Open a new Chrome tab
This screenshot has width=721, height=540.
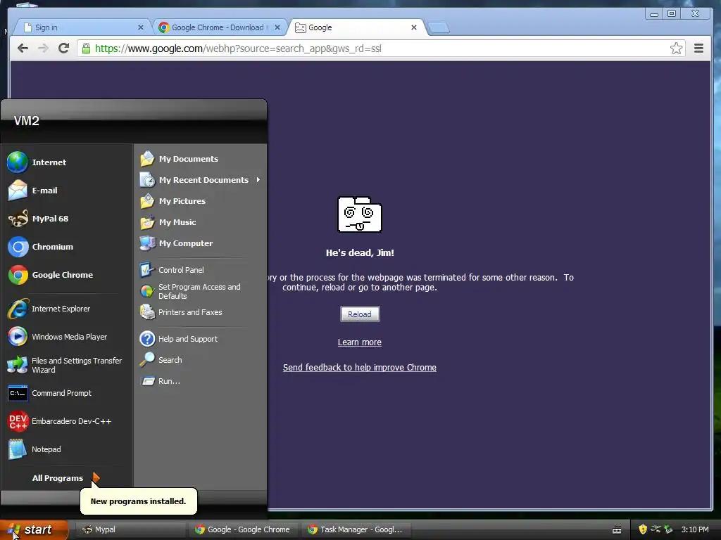(439, 28)
